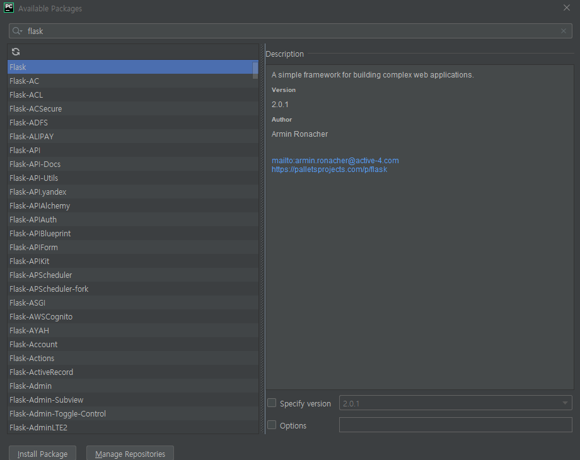This screenshot has height=460, width=580.
Task: Select Flask-APIKit package
Action: [x=133, y=261]
